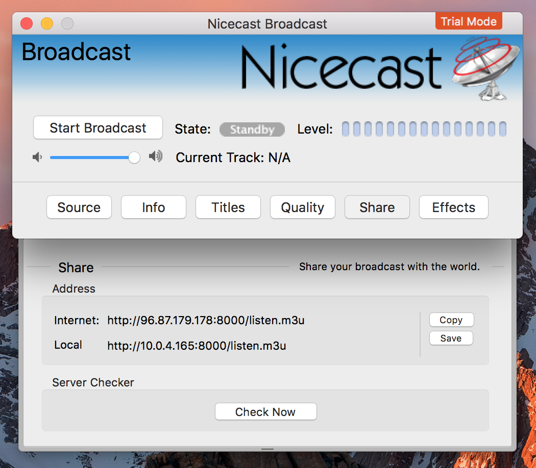Close the Nicecast Broadcast window

(27, 23)
